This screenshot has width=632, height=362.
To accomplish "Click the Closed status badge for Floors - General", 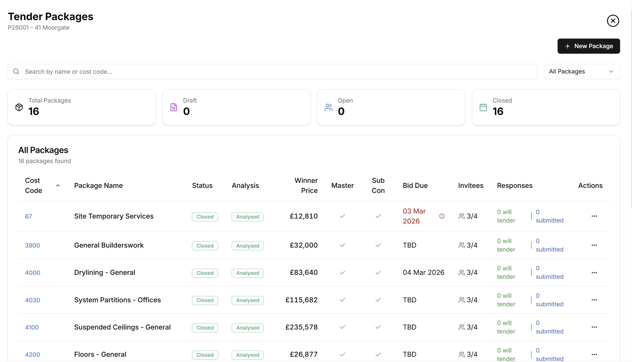I will pyautogui.click(x=205, y=355).
